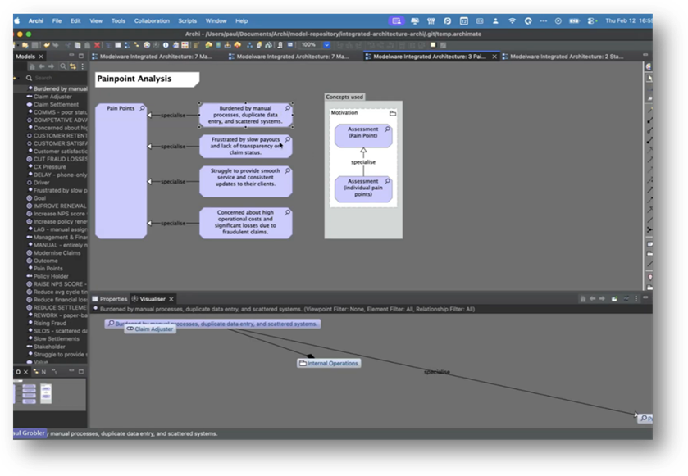
Task: Click the Copy icon in the main toolbar
Action: coord(78,45)
